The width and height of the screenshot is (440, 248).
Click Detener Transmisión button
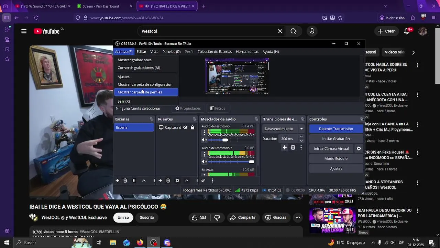(336, 129)
